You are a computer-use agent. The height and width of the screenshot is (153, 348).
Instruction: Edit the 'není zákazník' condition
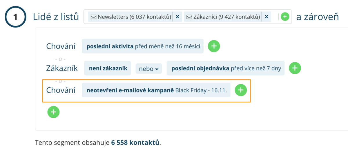[107, 68]
